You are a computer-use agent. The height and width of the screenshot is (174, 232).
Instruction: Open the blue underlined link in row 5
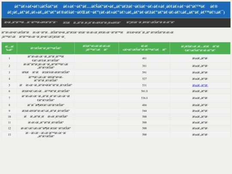pyautogui.click(x=200, y=85)
